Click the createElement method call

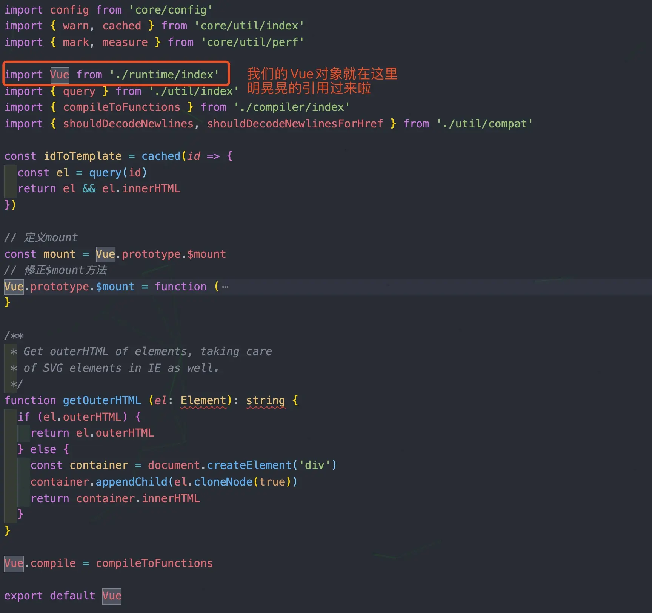click(249, 465)
